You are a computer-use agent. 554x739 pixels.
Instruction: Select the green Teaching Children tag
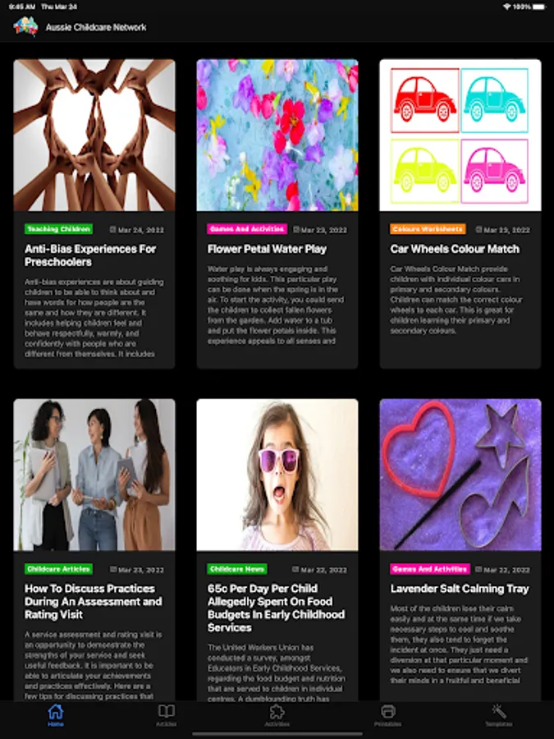(59, 229)
